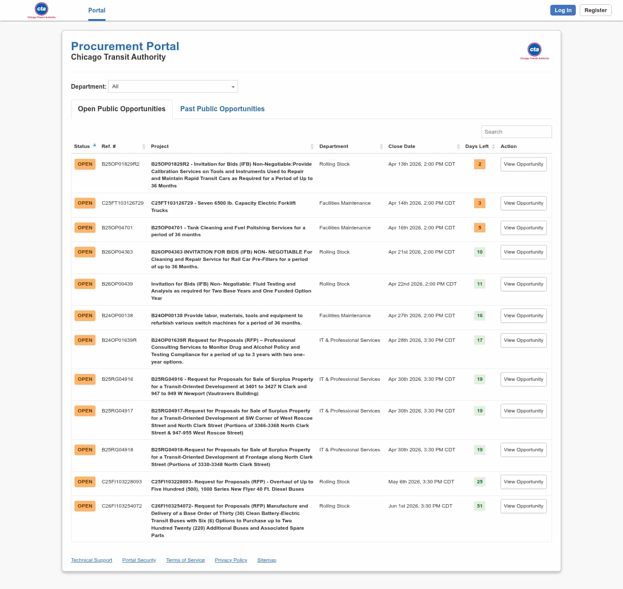Viewport: 623px width, 589px height.
Task: Focus the Search input field
Action: pos(516,132)
